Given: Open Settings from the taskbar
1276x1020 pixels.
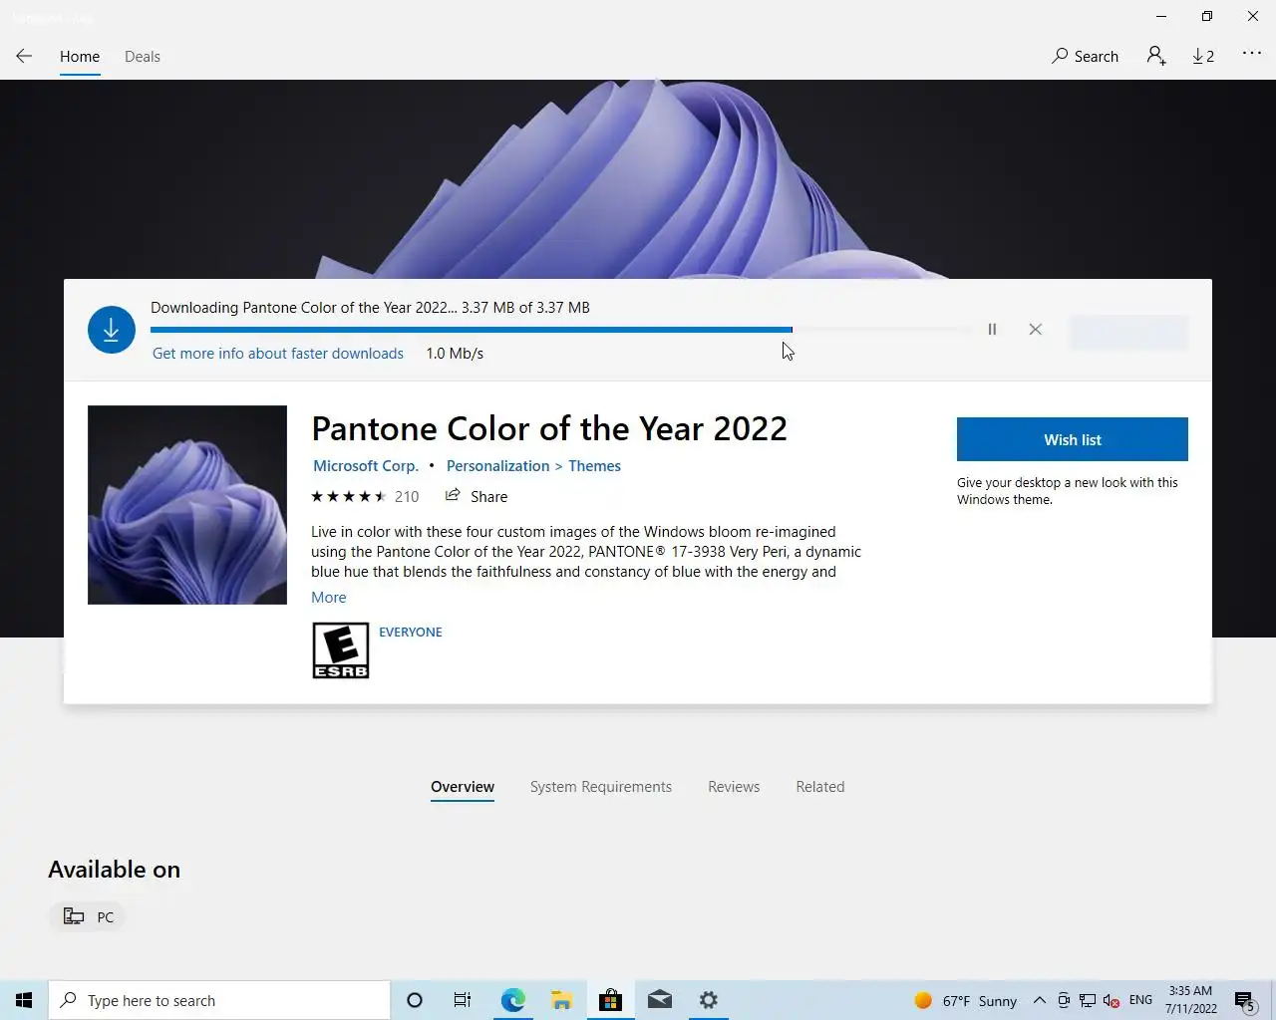Looking at the screenshot, I should (709, 1000).
